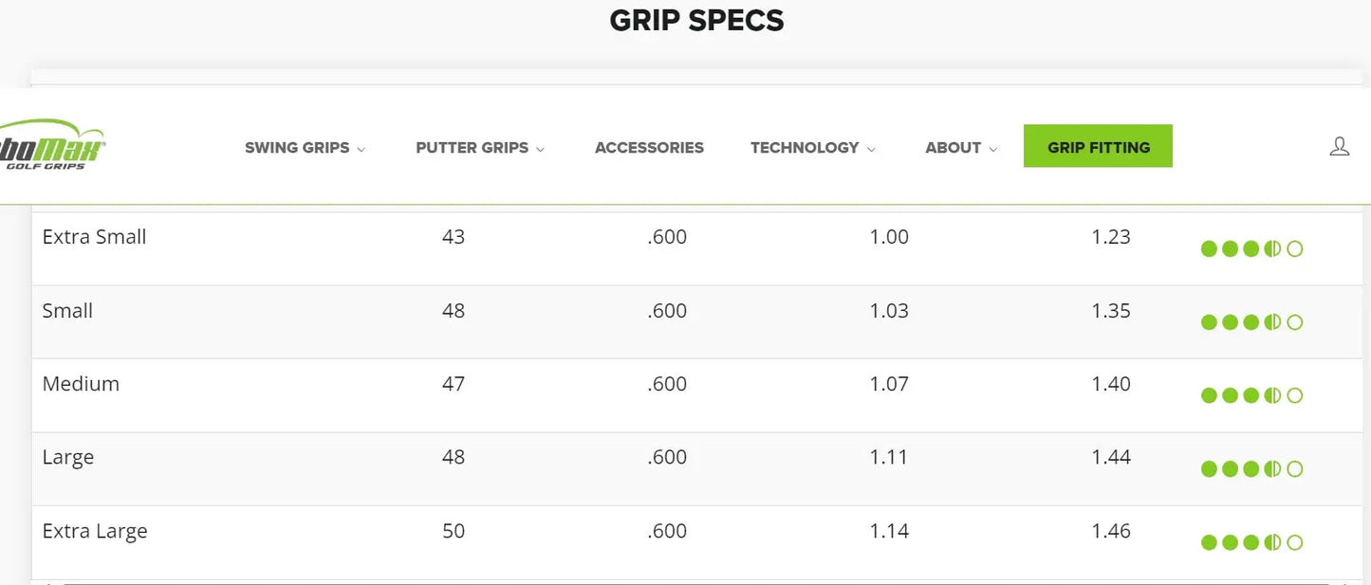Select the Medium size row label

click(81, 384)
